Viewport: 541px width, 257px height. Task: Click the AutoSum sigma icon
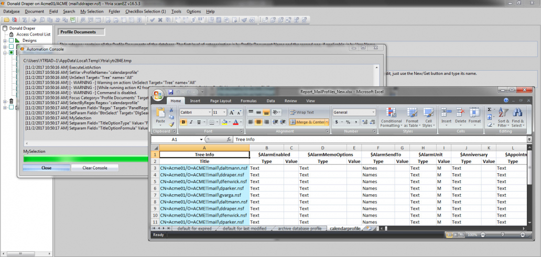[x=489, y=109]
